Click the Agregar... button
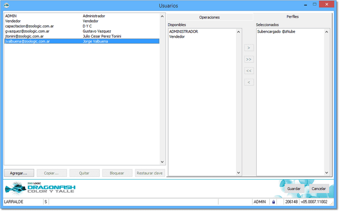339x211 pixels. click(x=19, y=173)
